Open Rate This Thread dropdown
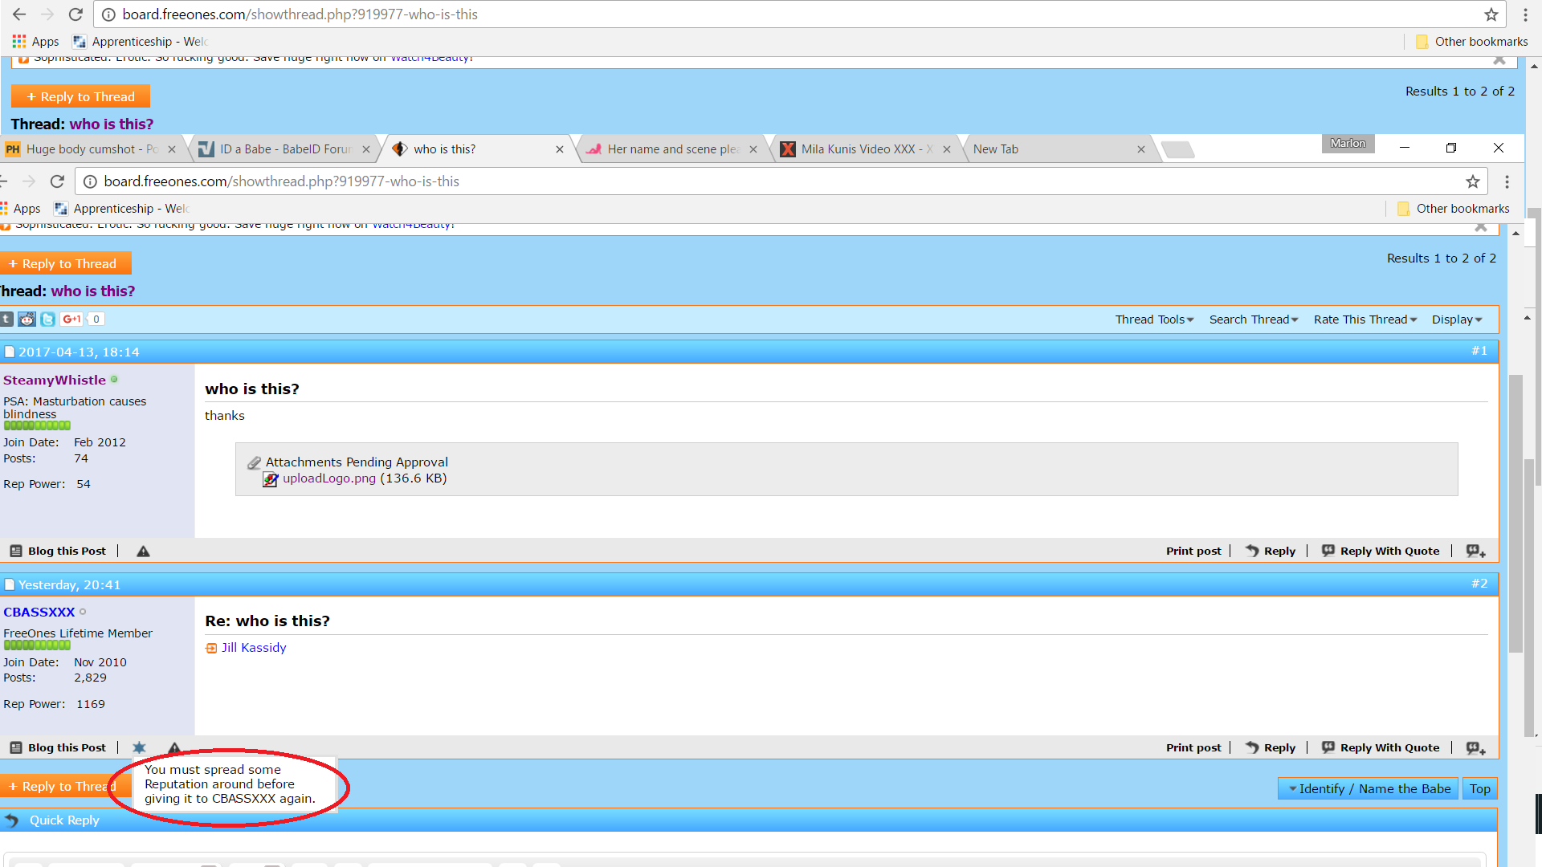The height and width of the screenshot is (867, 1542). (x=1365, y=320)
